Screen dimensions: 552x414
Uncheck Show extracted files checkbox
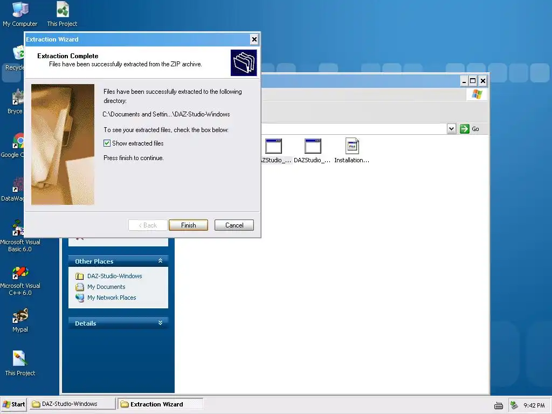pyautogui.click(x=107, y=143)
